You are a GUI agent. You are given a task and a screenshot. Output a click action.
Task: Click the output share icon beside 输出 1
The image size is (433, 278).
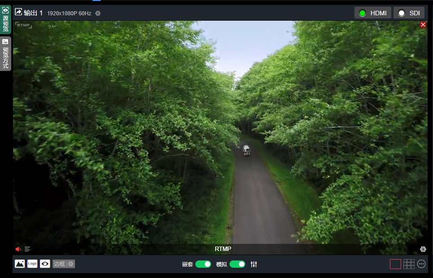[18, 12]
